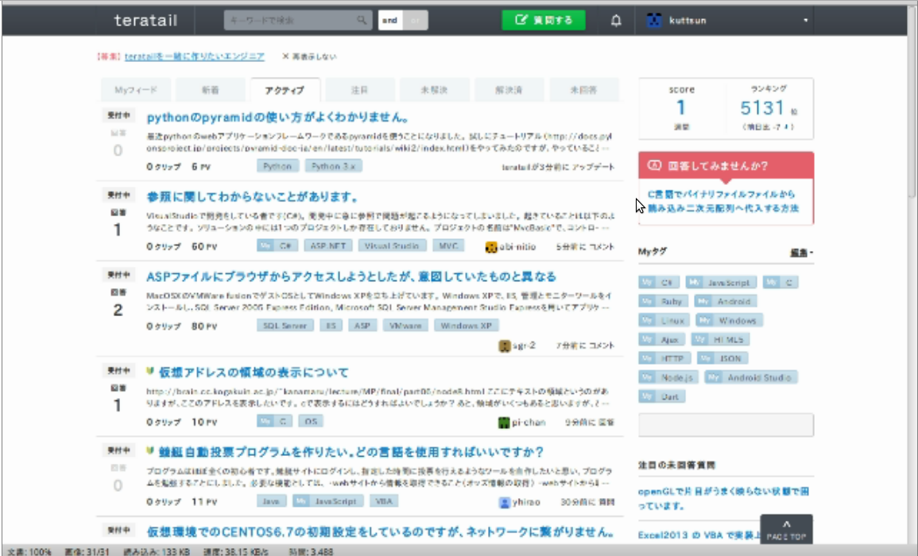This screenshot has width=918, height=556.
Task: Click the Python tag
Action: (x=277, y=166)
